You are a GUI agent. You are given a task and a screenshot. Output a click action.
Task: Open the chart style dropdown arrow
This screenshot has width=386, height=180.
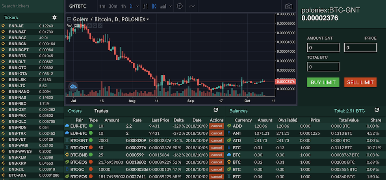tap(170, 6)
